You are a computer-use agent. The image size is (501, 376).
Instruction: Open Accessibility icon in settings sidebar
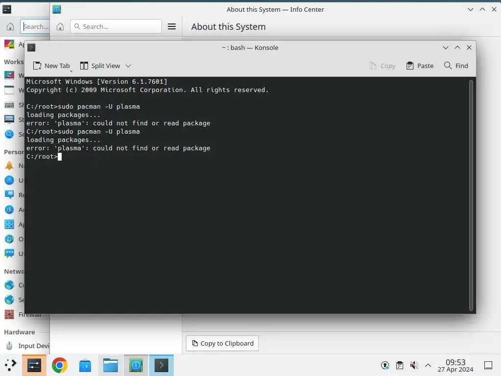(9, 210)
